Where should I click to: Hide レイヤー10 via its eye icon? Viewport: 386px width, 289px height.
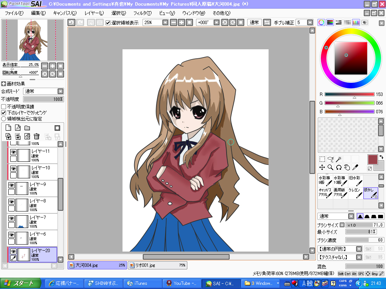pyautogui.click(x=13, y=169)
